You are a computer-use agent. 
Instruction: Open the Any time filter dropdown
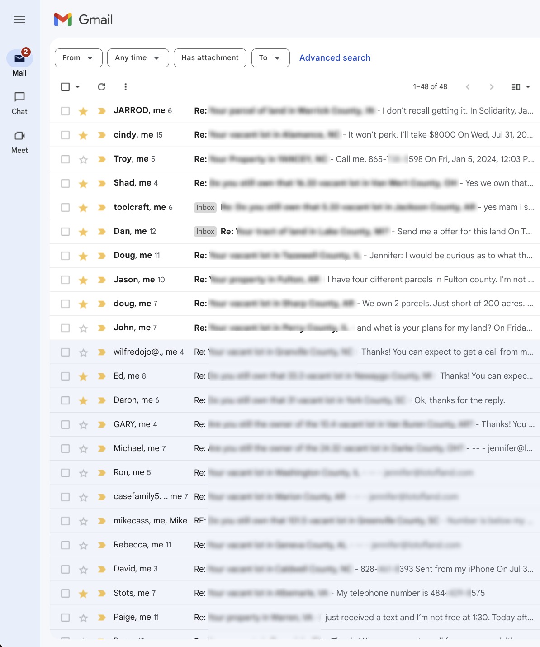point(138,58)
